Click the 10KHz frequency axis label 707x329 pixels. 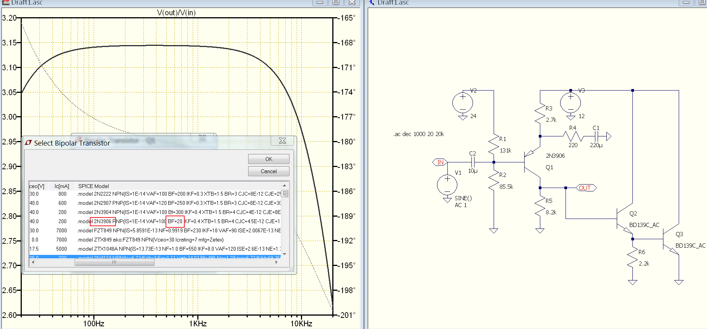301,324
